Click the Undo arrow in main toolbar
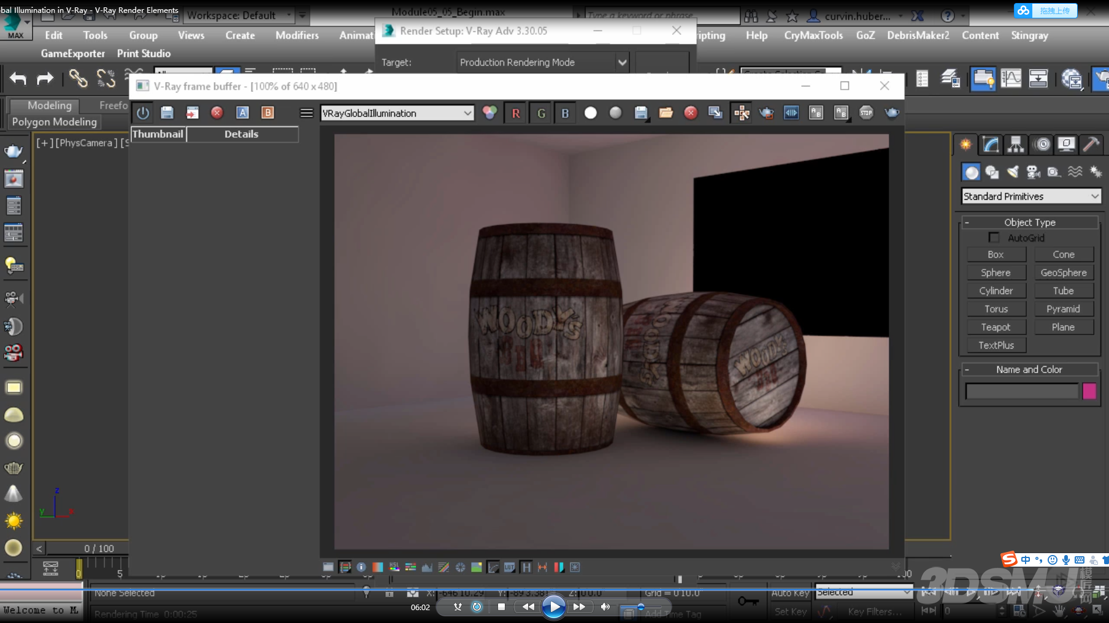Viewport: 1109px width, 623px height. 18,78
